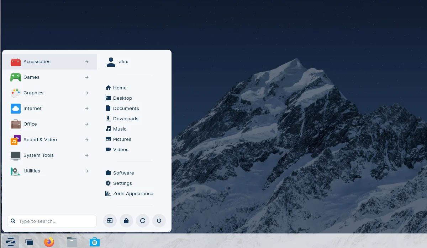
Task: Open the Software store from the taskbar
Action: pyautogui.click(x=95, y=242)
